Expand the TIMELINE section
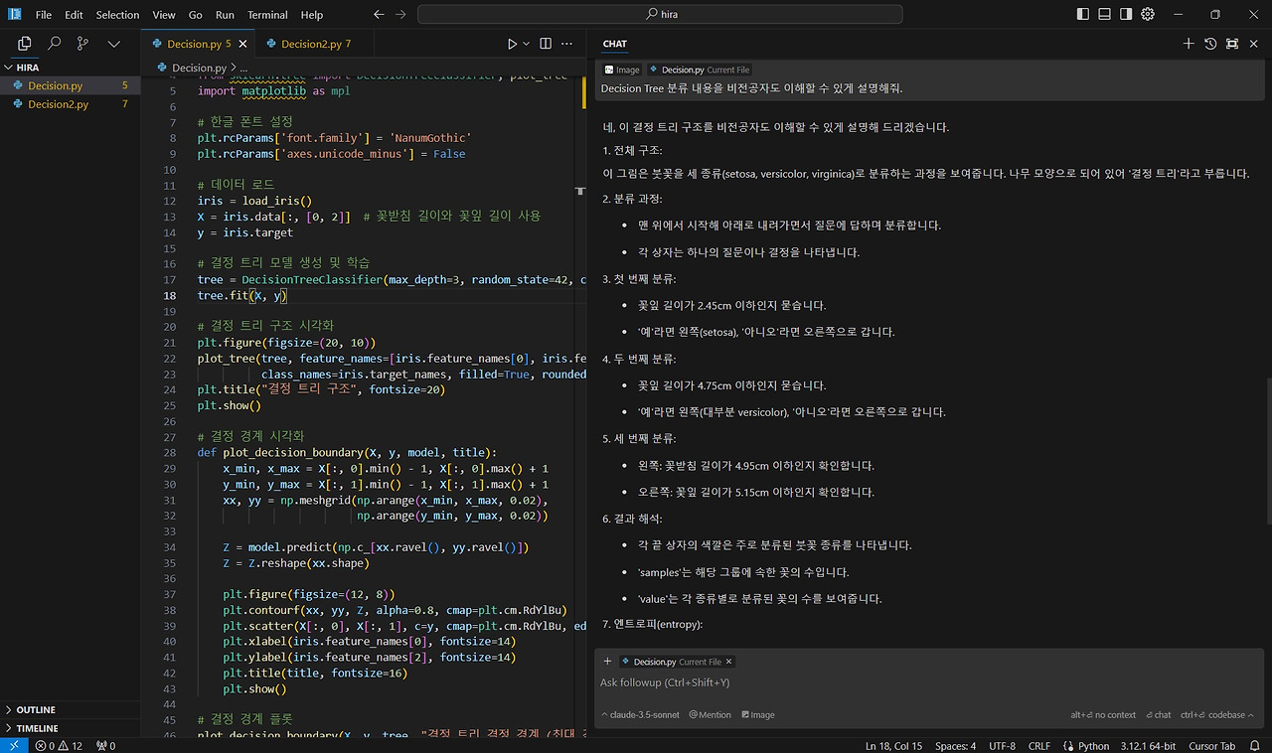 (37, 728)
